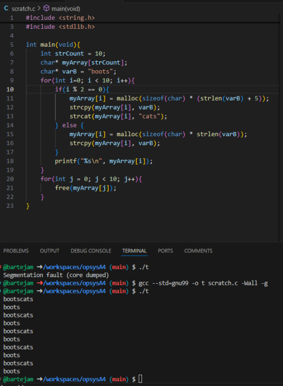Image resolution: width=283 pixels, height=386 pixels.
Task: Click the editor vertical scrollbar
Action: pos(281,127)
